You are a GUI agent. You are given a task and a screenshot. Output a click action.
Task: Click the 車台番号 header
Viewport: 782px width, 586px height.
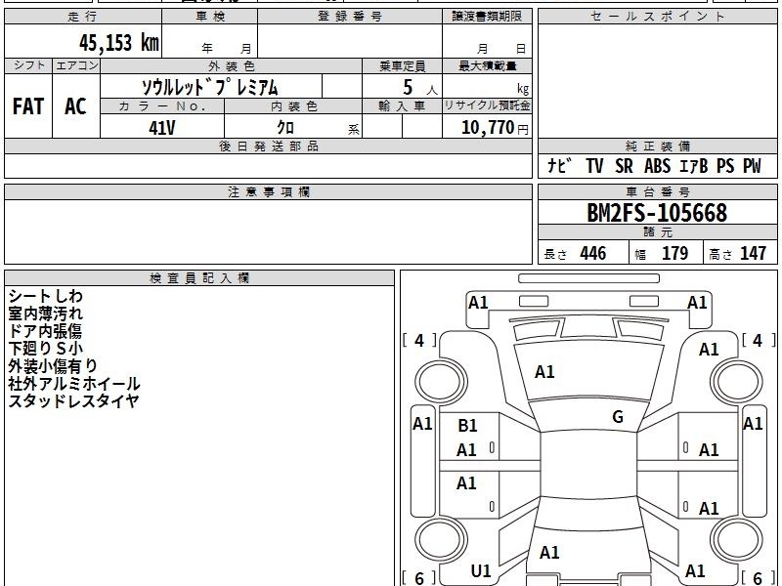tap(657, 191)
